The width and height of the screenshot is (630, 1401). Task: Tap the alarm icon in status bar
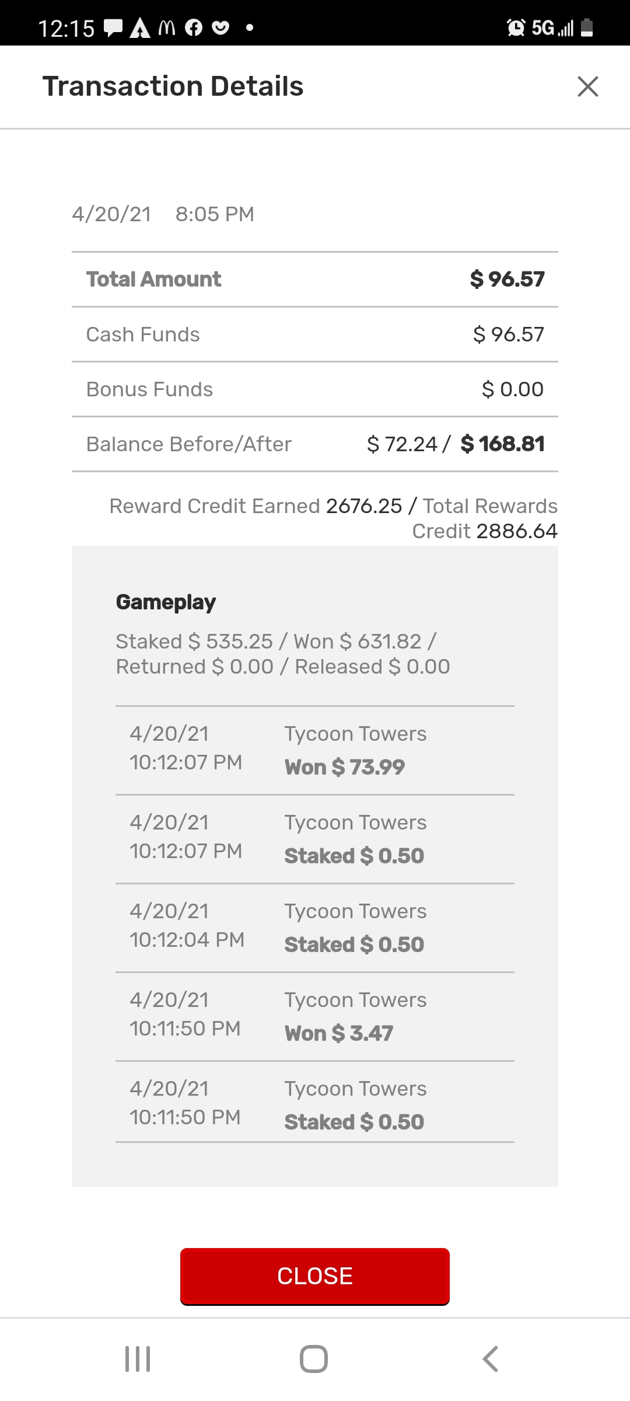(x=516, y=27)
